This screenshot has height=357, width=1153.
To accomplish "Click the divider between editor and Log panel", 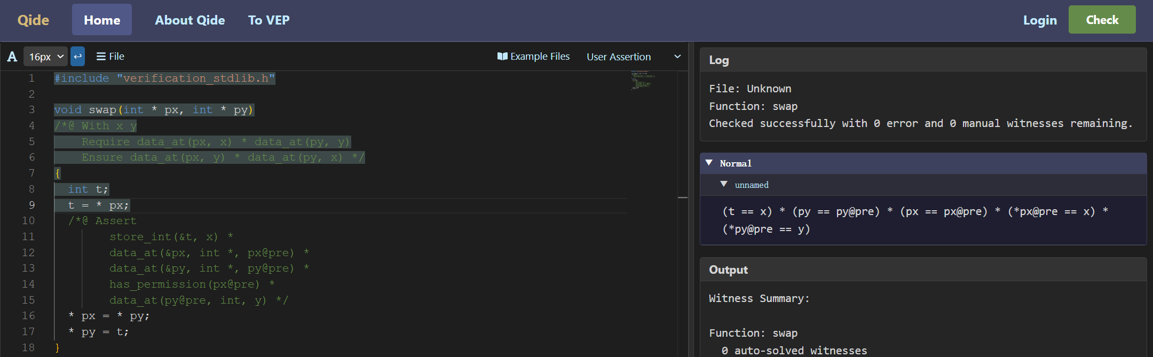I will (x=691, y=213).
